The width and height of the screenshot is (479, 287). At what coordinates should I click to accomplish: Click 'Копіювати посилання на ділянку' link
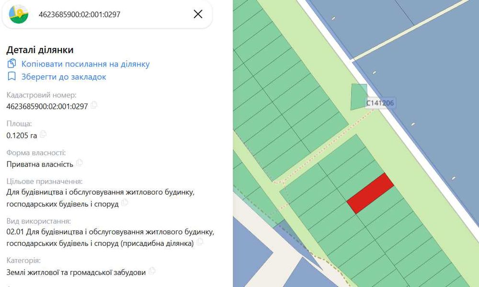85,64
